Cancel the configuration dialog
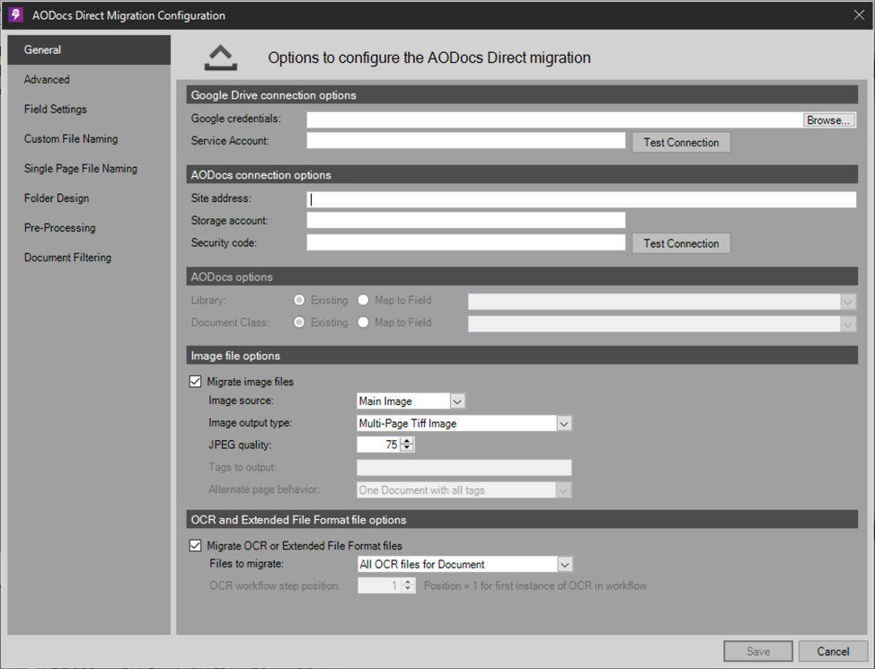 833,651
